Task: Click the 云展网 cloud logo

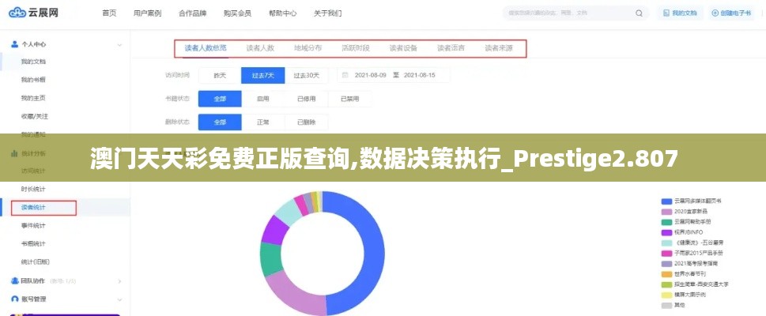Action: (x=34, y=13)
